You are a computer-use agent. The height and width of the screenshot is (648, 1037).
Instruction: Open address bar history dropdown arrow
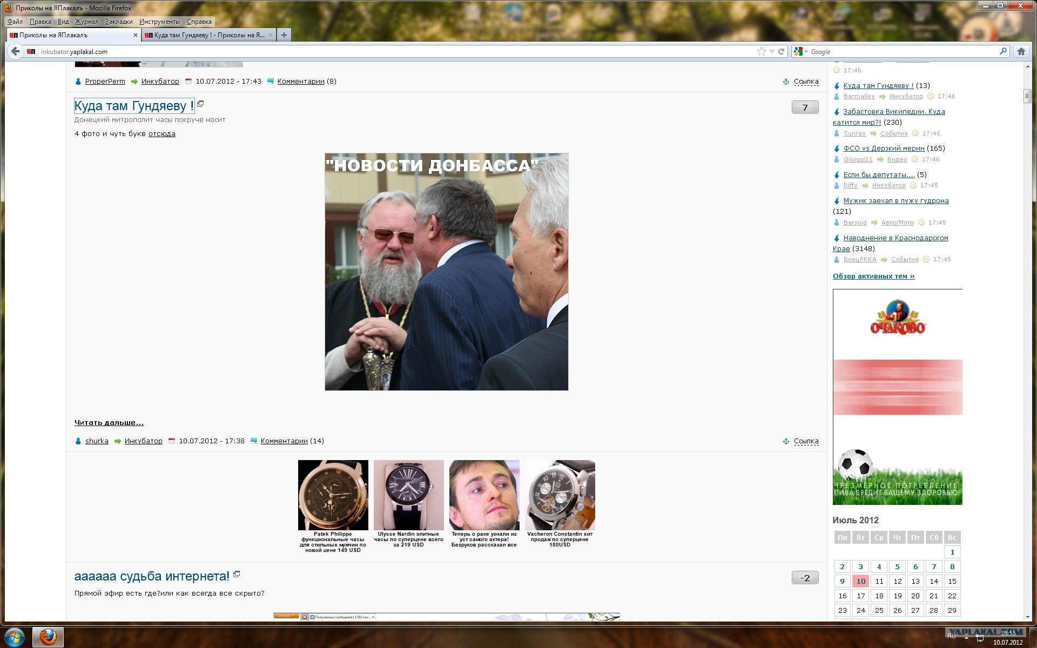[772, 52]
